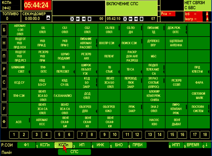Toggle the ФАРА headlight command cell
The width and height of the screenshot is (212, 156).
coord(199,82)
